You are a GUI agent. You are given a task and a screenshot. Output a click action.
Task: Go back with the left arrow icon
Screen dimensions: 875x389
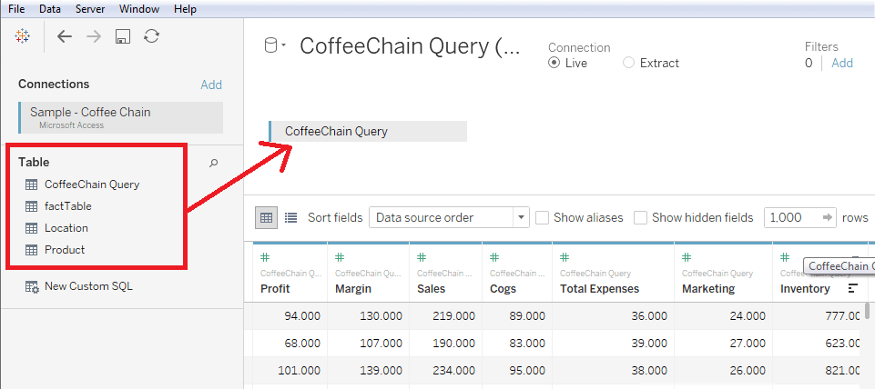65,36
